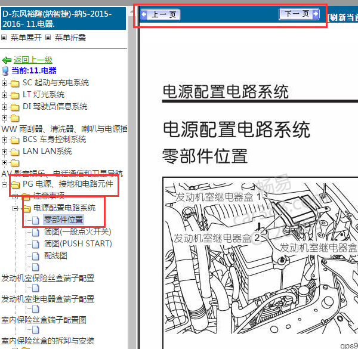Screen dimensions: 358x349
Task: Expand the AV 影音娱乐 node
Action: point(4,162)
